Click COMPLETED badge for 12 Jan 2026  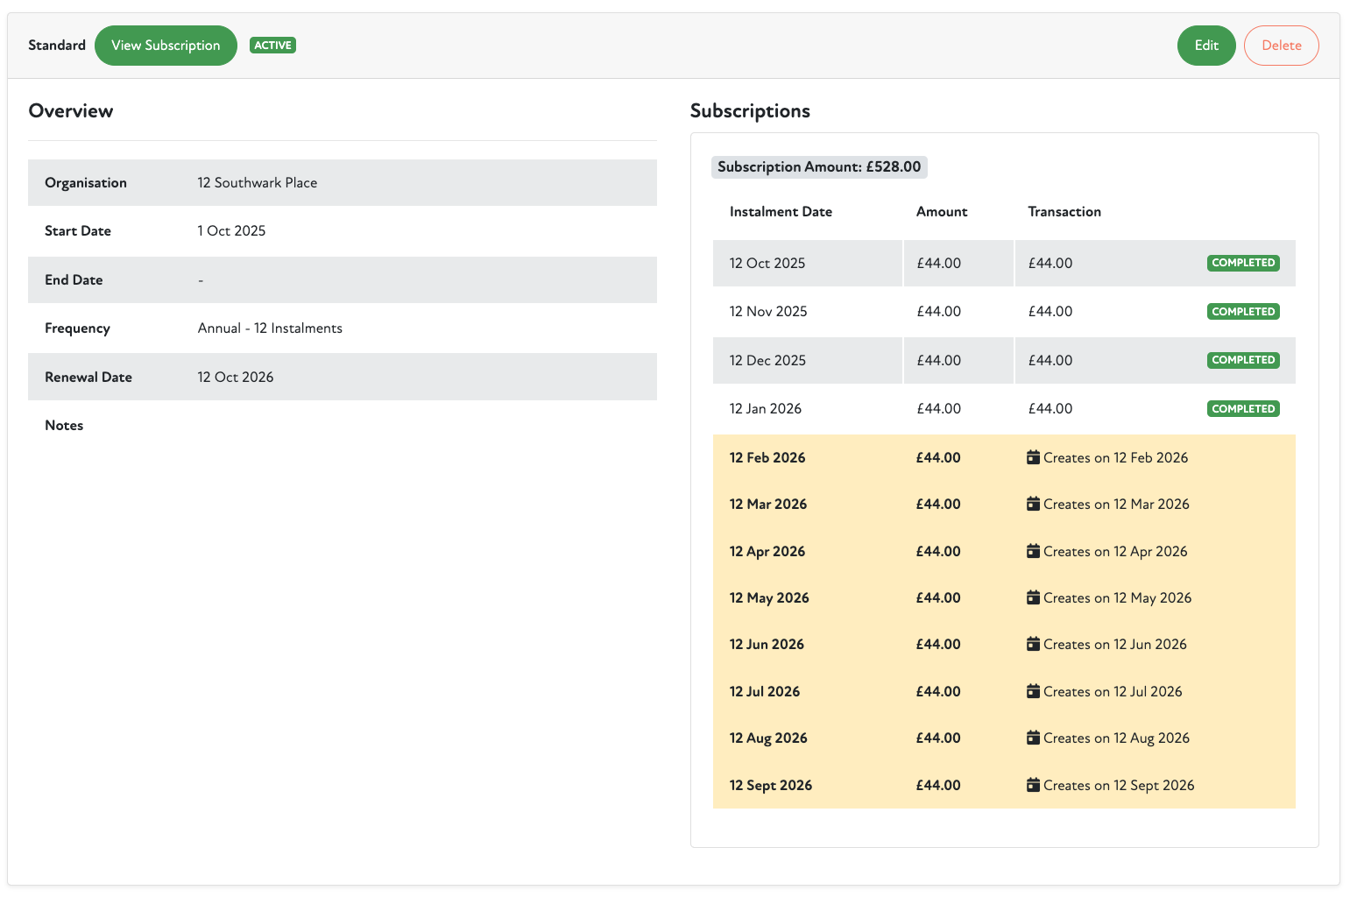pyautogui.click(x=1242, y=409)
